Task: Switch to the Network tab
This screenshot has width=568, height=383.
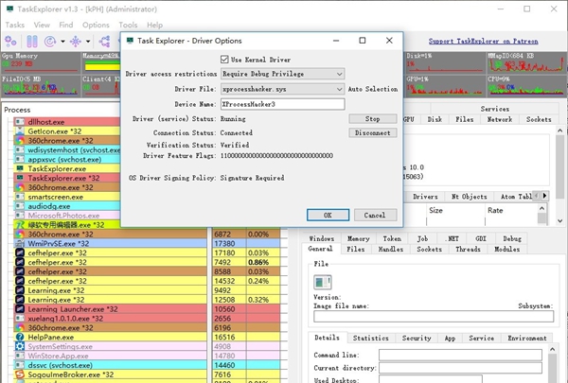Action: click(500, 119)
